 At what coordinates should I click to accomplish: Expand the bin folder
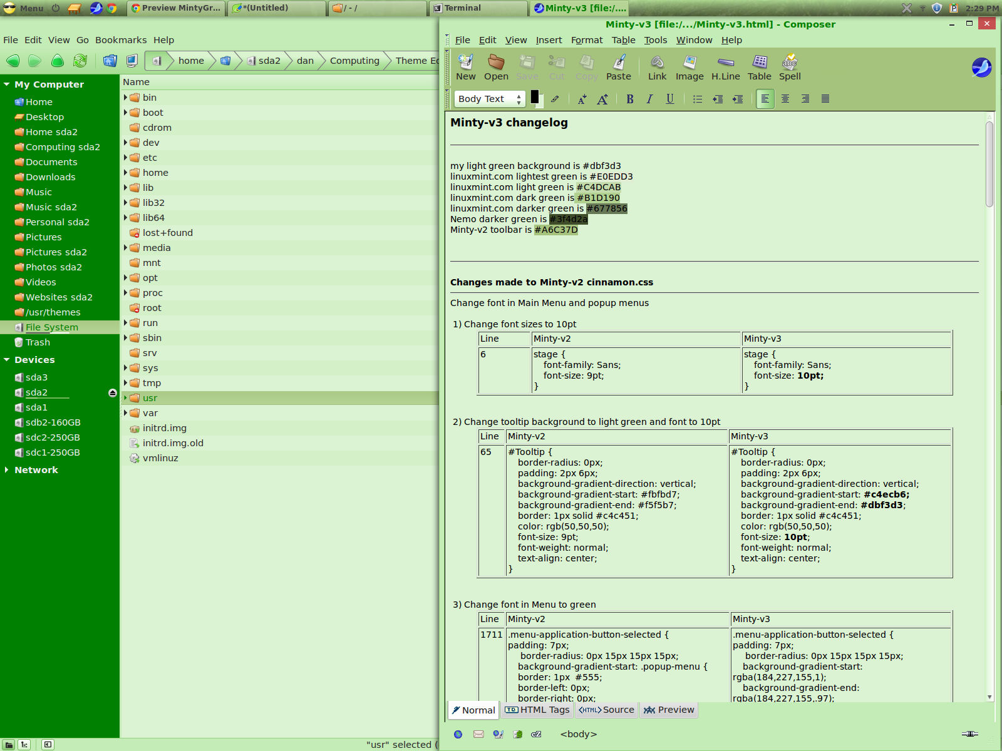125,98
